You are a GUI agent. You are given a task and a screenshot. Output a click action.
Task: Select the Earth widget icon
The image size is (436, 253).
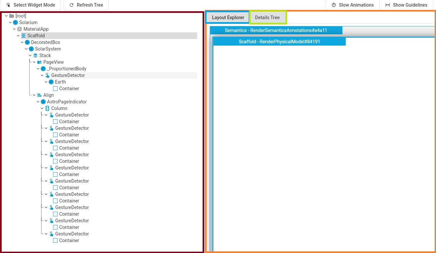point(51,82)
